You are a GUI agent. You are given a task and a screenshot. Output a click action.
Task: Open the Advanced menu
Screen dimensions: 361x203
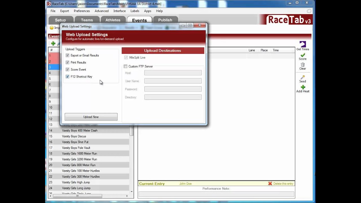(102, 11)
